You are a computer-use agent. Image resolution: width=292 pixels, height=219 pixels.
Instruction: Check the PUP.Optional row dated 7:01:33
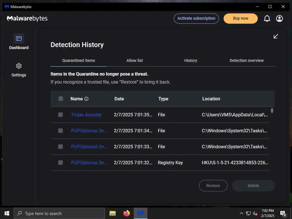click(60, 147)
